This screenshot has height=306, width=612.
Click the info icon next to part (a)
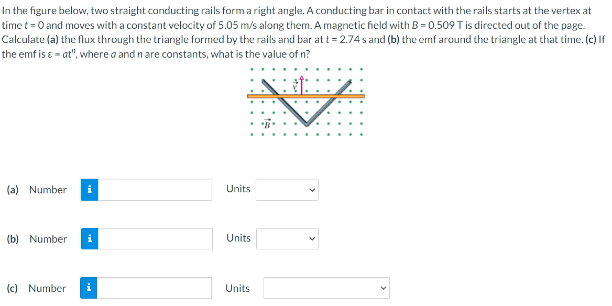[x=89, y=190]
